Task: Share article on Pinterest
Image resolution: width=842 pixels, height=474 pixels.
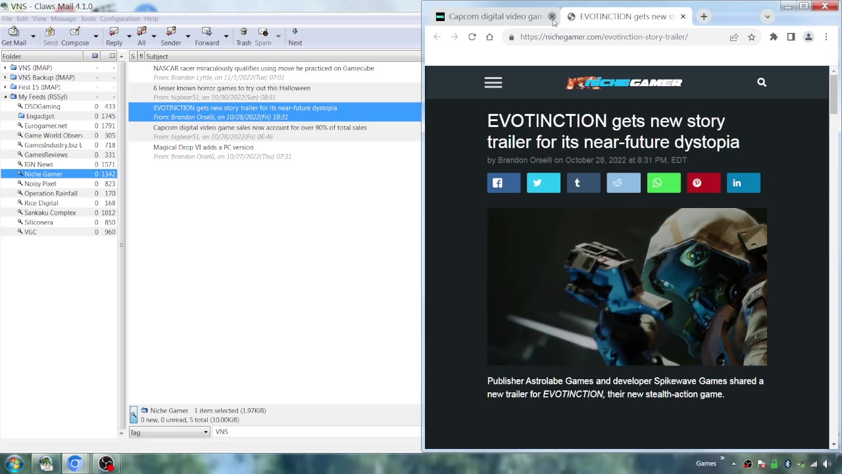Action: coord(703,183)
